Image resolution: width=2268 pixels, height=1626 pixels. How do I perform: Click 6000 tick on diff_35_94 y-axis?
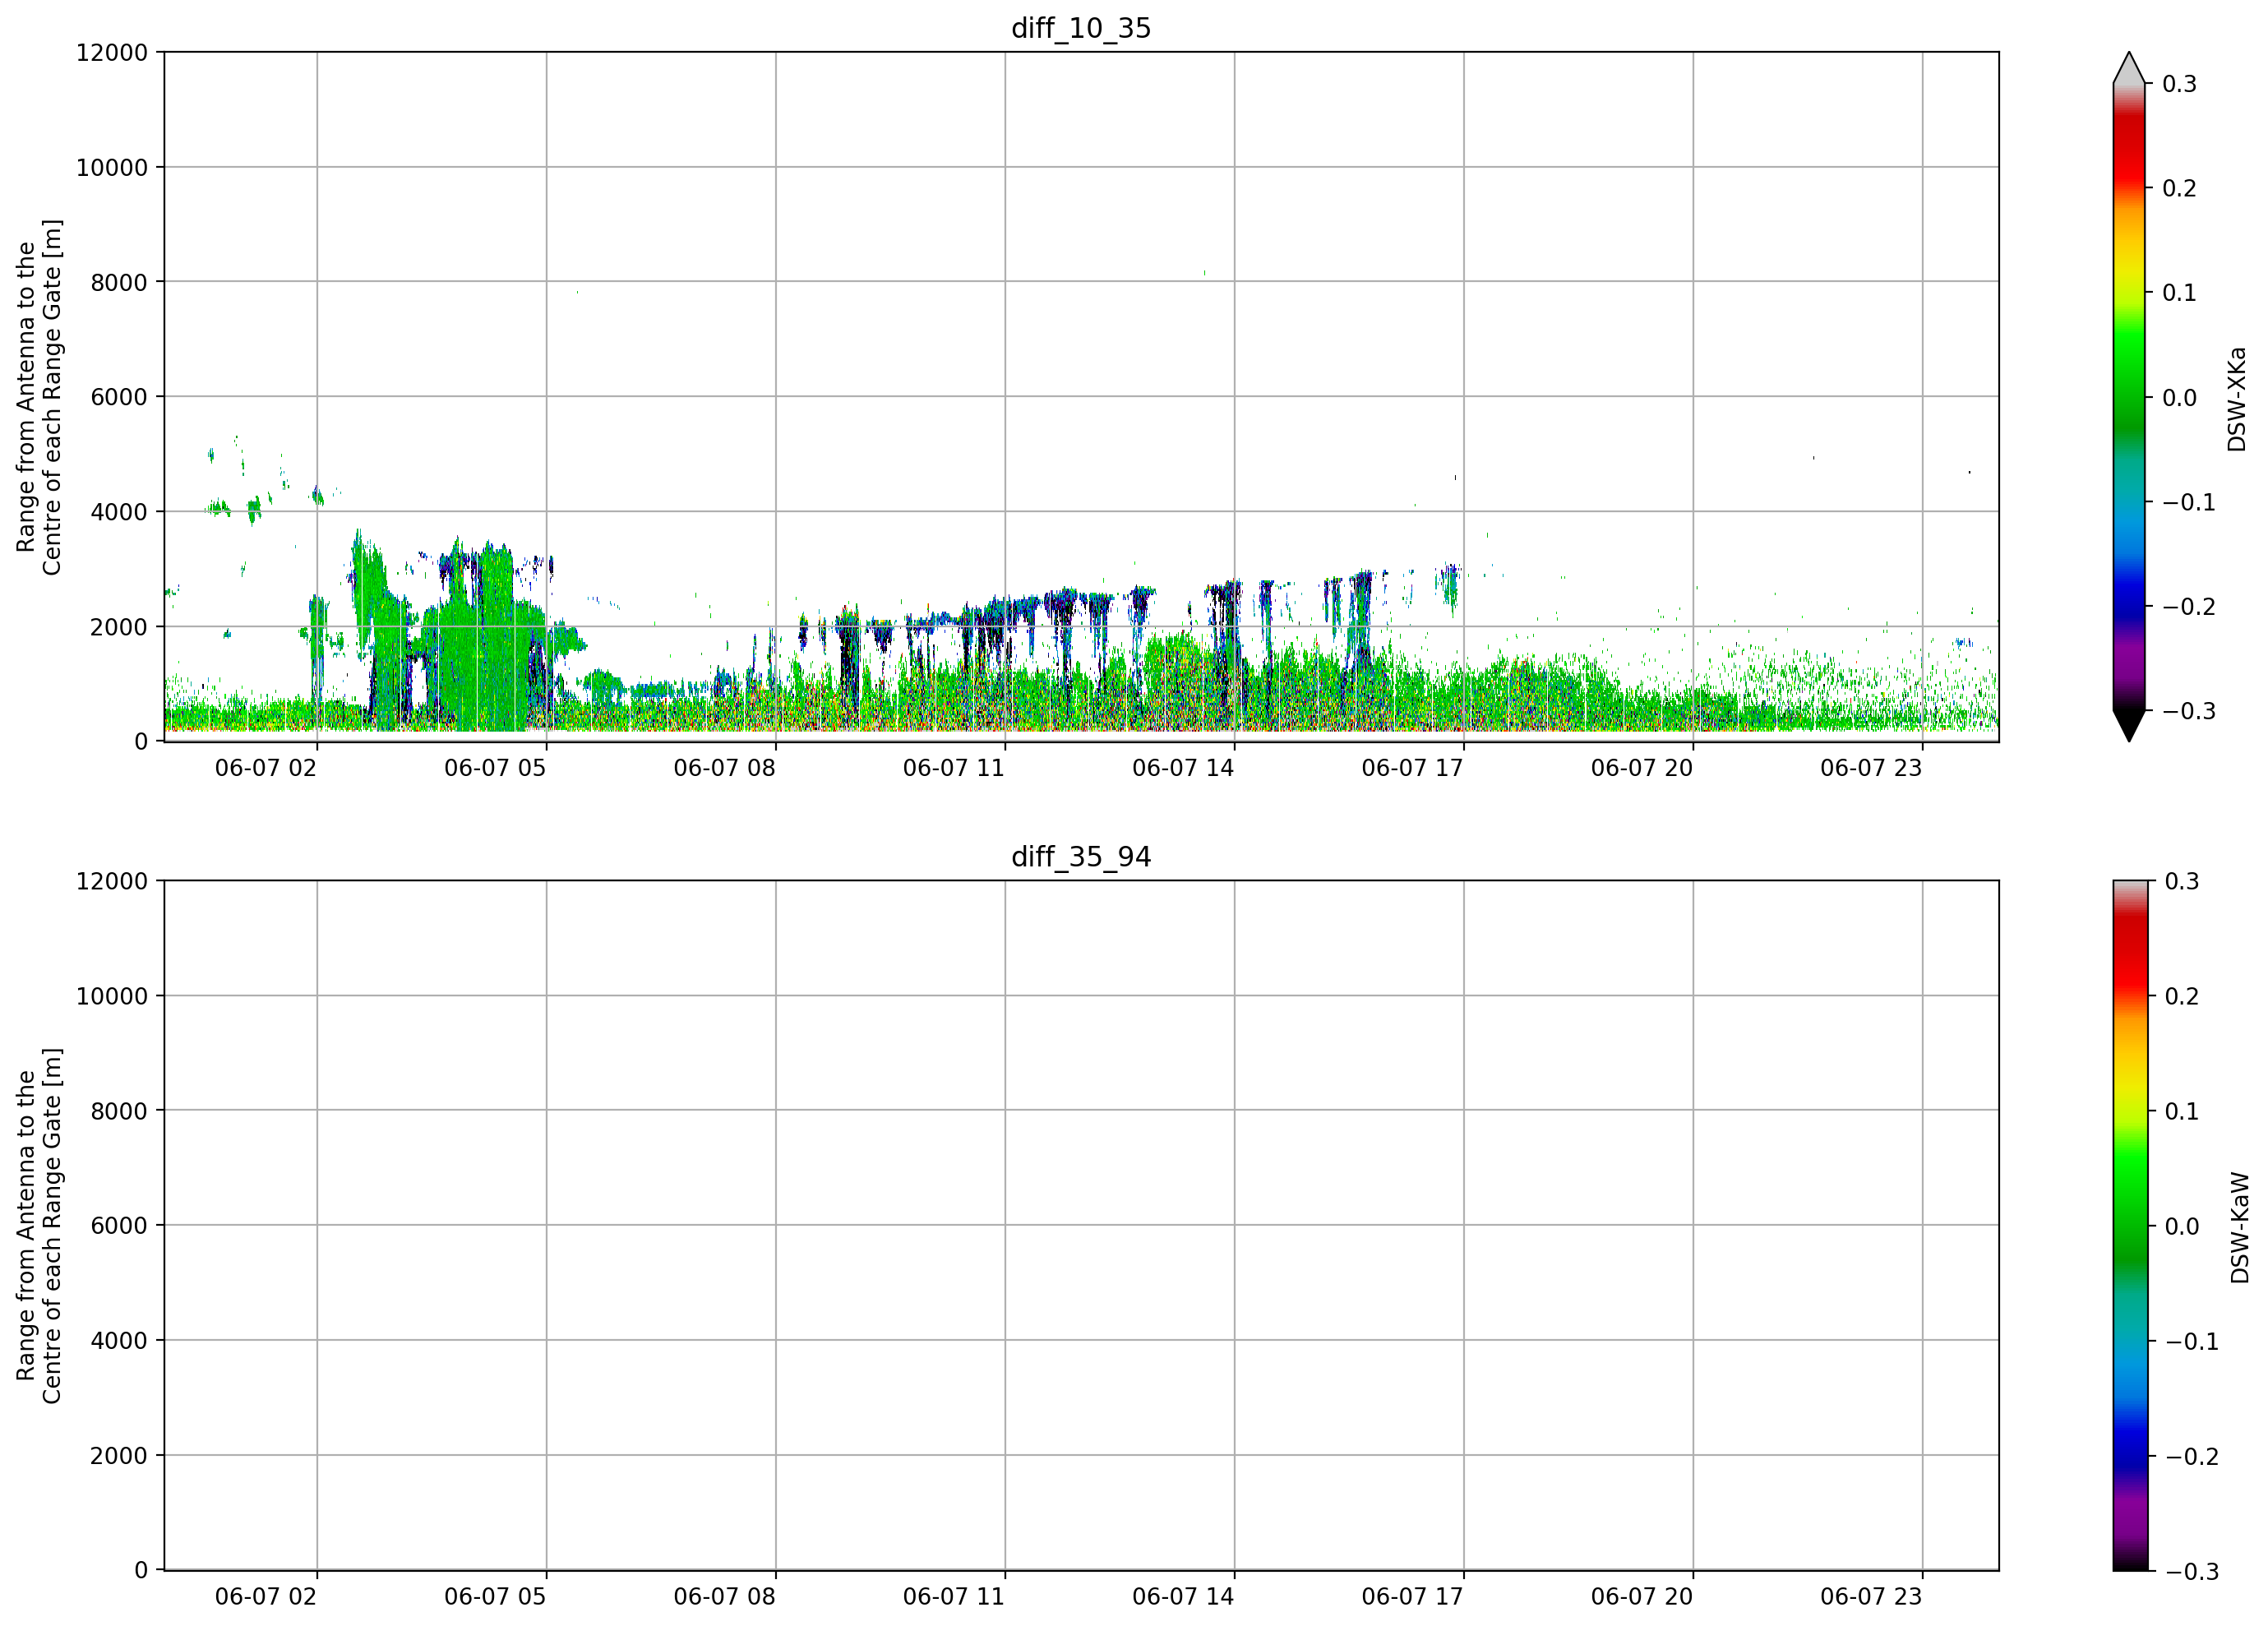tap(119, 1225)
